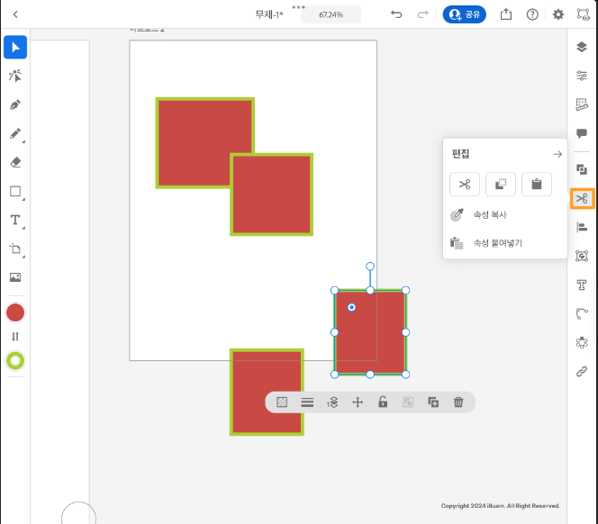
Task: Open the Object panel below Path icon
Action: coord(582,342)
